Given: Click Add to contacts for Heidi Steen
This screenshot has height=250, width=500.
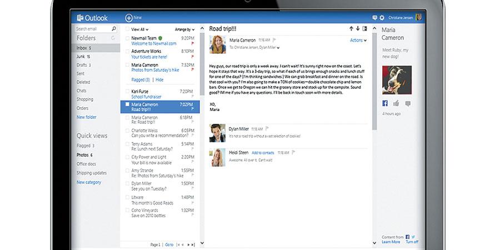Looking at the screenshot, I should click(263, 153).
